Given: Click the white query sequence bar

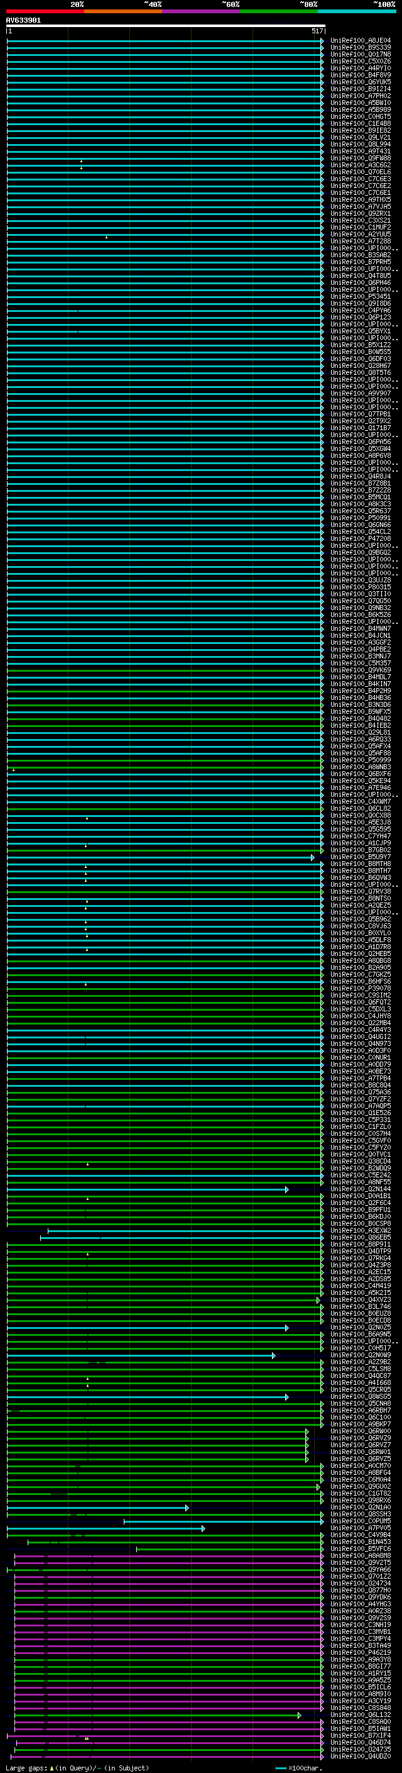Looking at the screenshot, I should coord(165,25).
